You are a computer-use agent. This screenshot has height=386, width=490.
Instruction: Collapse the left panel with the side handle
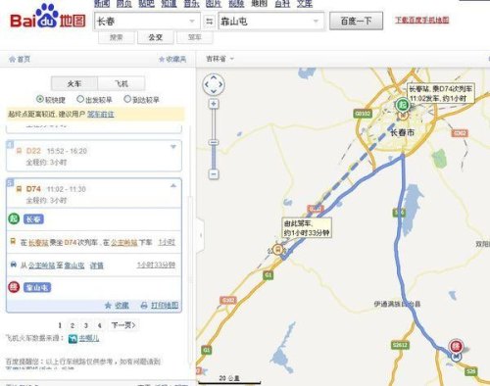click(x=200, y=235)
